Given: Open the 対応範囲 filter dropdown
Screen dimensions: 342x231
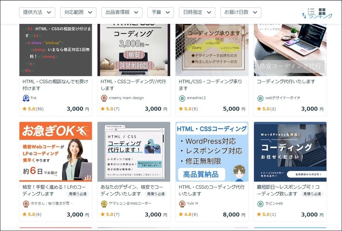Looking at the screenshot, I should [x=78, y=12].
